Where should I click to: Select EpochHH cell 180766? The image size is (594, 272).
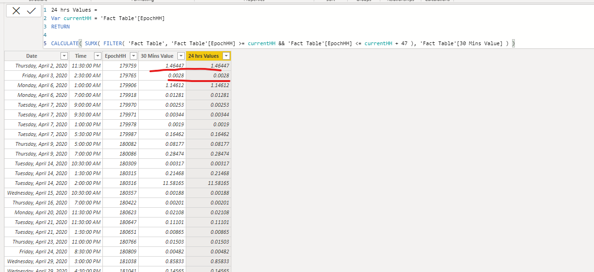pos(120,242)
